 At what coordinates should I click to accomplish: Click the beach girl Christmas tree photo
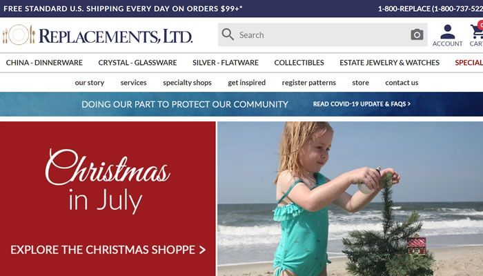[351, 199]
